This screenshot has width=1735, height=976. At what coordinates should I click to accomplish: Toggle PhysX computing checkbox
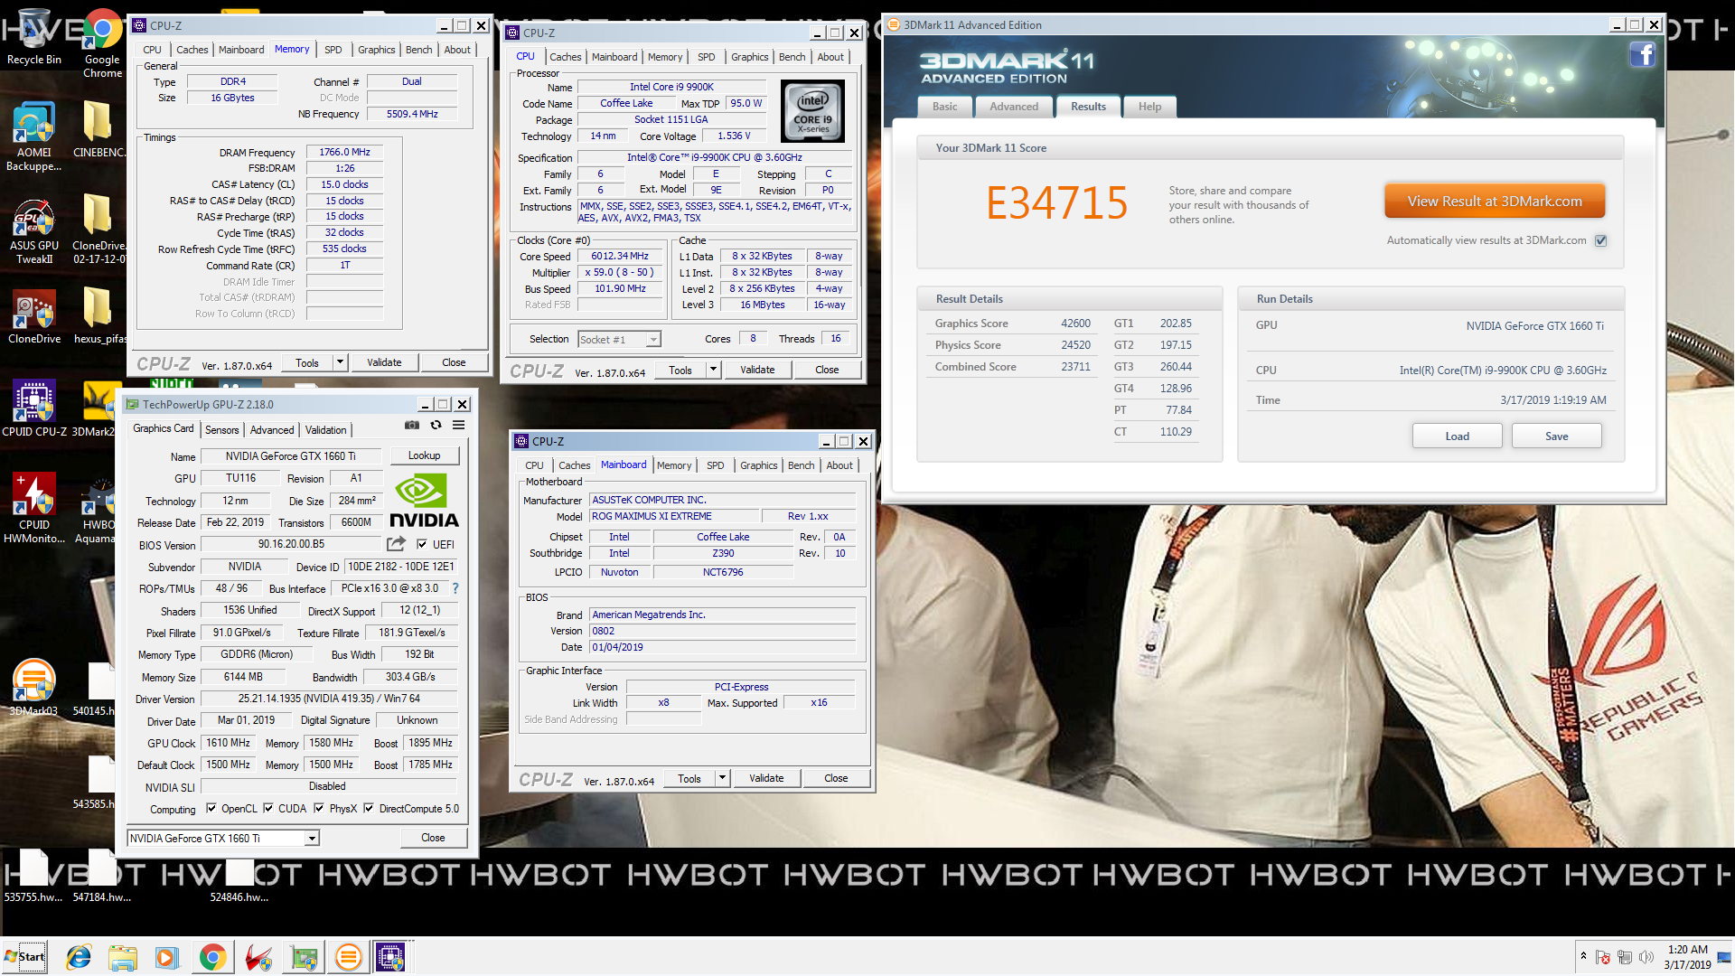(319, 809)
